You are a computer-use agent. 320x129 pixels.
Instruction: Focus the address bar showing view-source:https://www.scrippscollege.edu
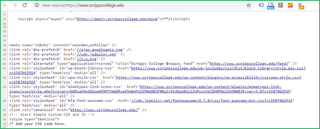(x=143, y=5)
